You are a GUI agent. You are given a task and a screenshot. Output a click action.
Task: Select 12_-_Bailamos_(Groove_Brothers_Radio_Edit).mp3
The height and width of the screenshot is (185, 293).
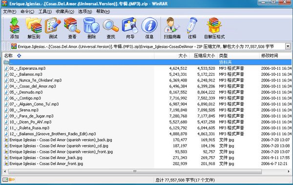point(53,134)
